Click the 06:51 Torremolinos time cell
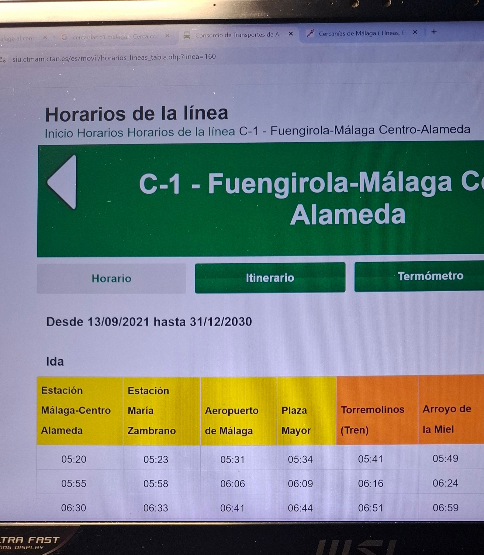 tap(370, 508)
